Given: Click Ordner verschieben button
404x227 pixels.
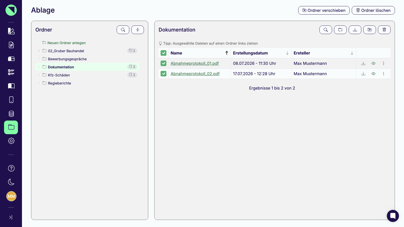Looking at the screenshot, I should coord(324,10).
